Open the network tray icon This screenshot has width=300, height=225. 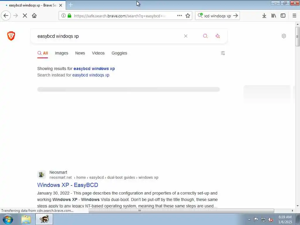[x=263, y=219]
